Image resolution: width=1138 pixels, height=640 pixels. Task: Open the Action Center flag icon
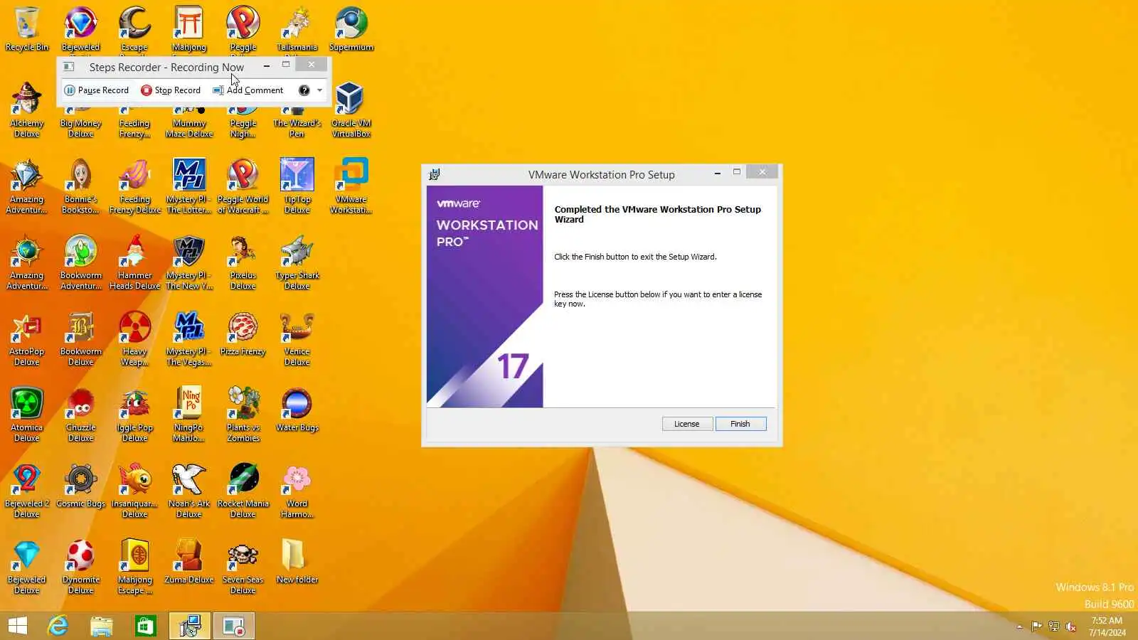[x=1036, y=626]
